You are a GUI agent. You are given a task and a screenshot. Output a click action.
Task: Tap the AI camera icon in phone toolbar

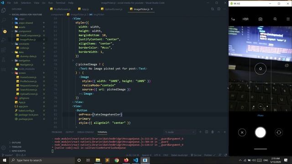[x=261, y=19]
